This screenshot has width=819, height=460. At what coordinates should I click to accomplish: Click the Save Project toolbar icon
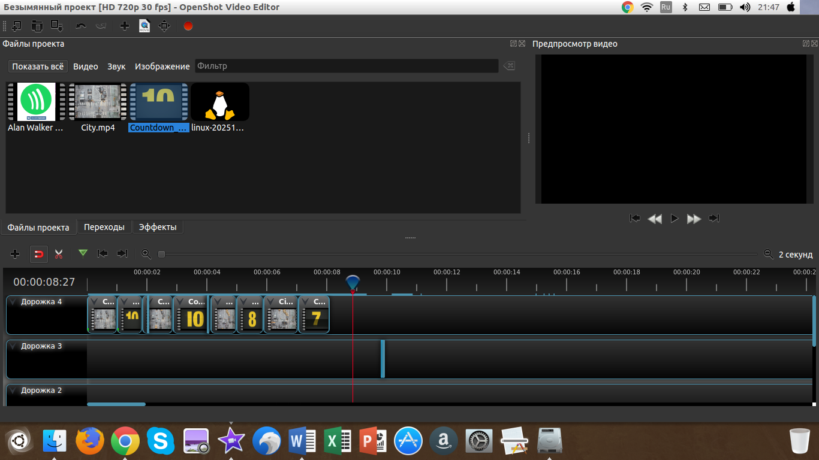pos(57,26)
